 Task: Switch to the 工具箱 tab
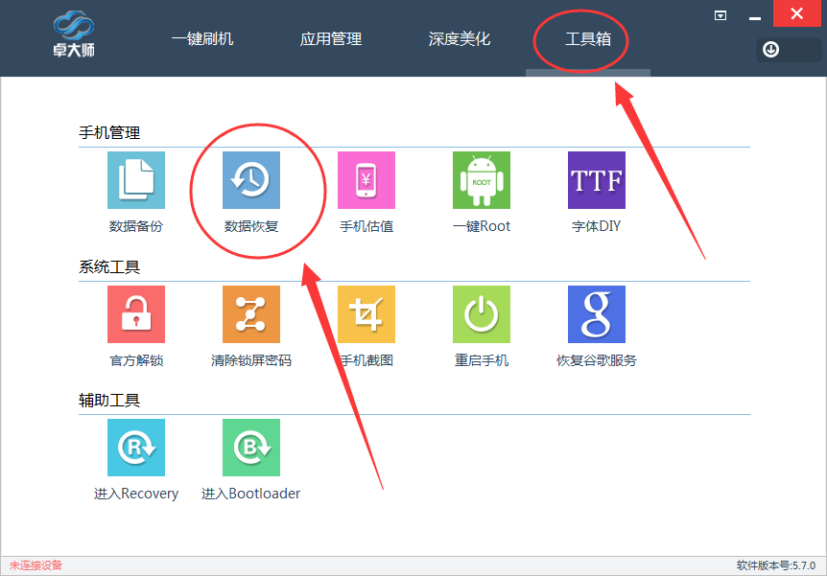tap(579, 39)
